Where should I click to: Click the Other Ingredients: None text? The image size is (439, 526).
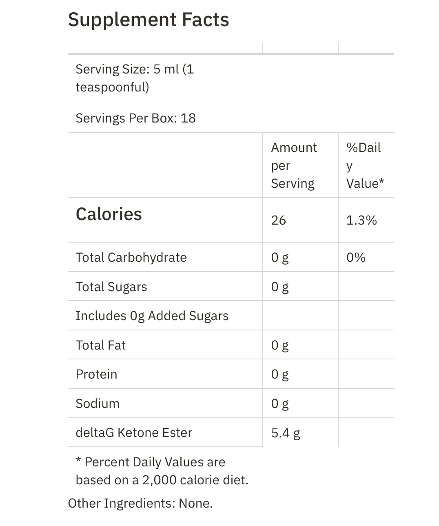click(x=140, y=503)
